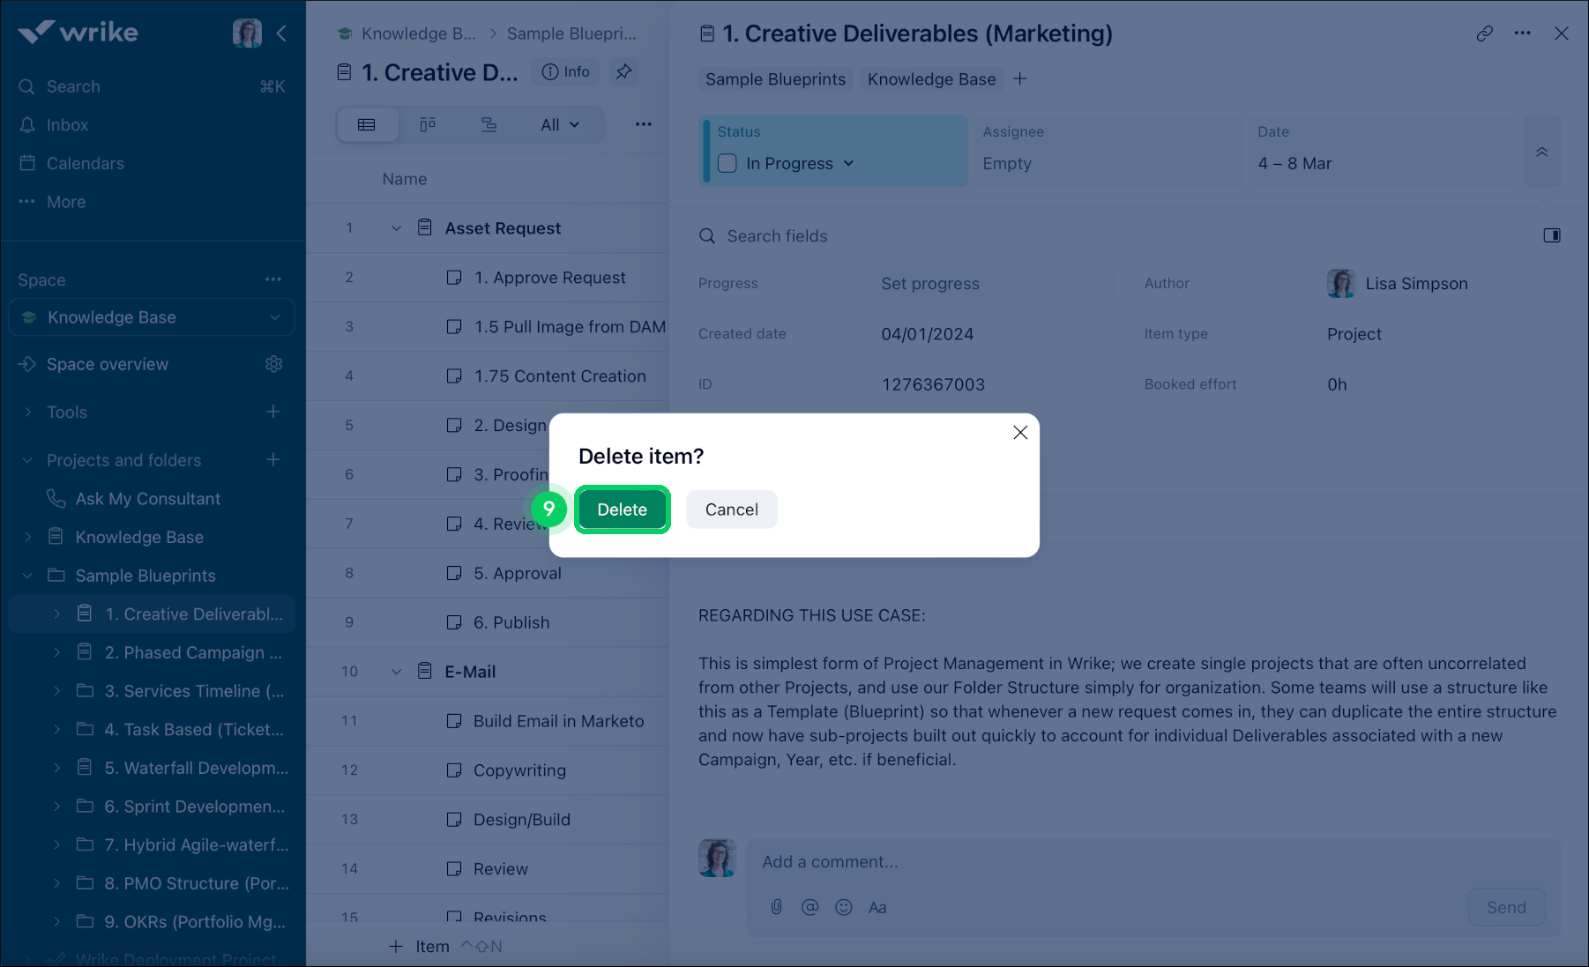The width and height of the screenshot is (1589, 967).
Task: Pin the Creative Deliverables item
Action: (x=624, y=71)
